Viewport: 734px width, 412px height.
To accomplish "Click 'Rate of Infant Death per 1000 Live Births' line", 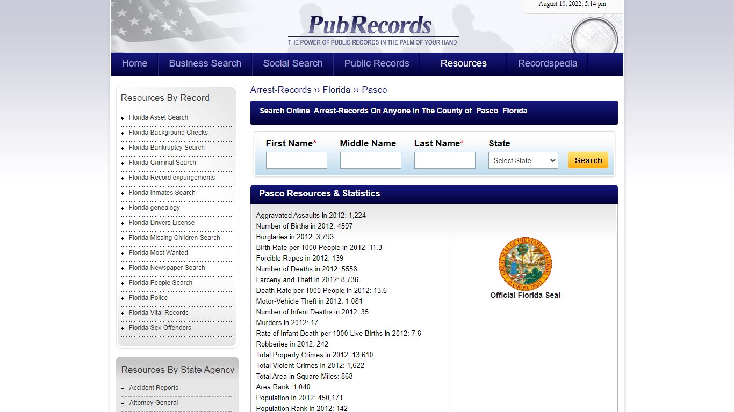I will (339, 333).
